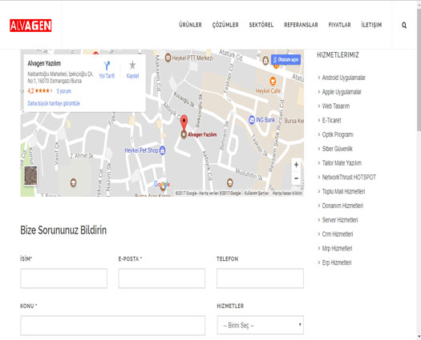Open Daha büyük haritayı görüntüle link
Viewport: 421px width, 340px height.
tap(54, 103)
